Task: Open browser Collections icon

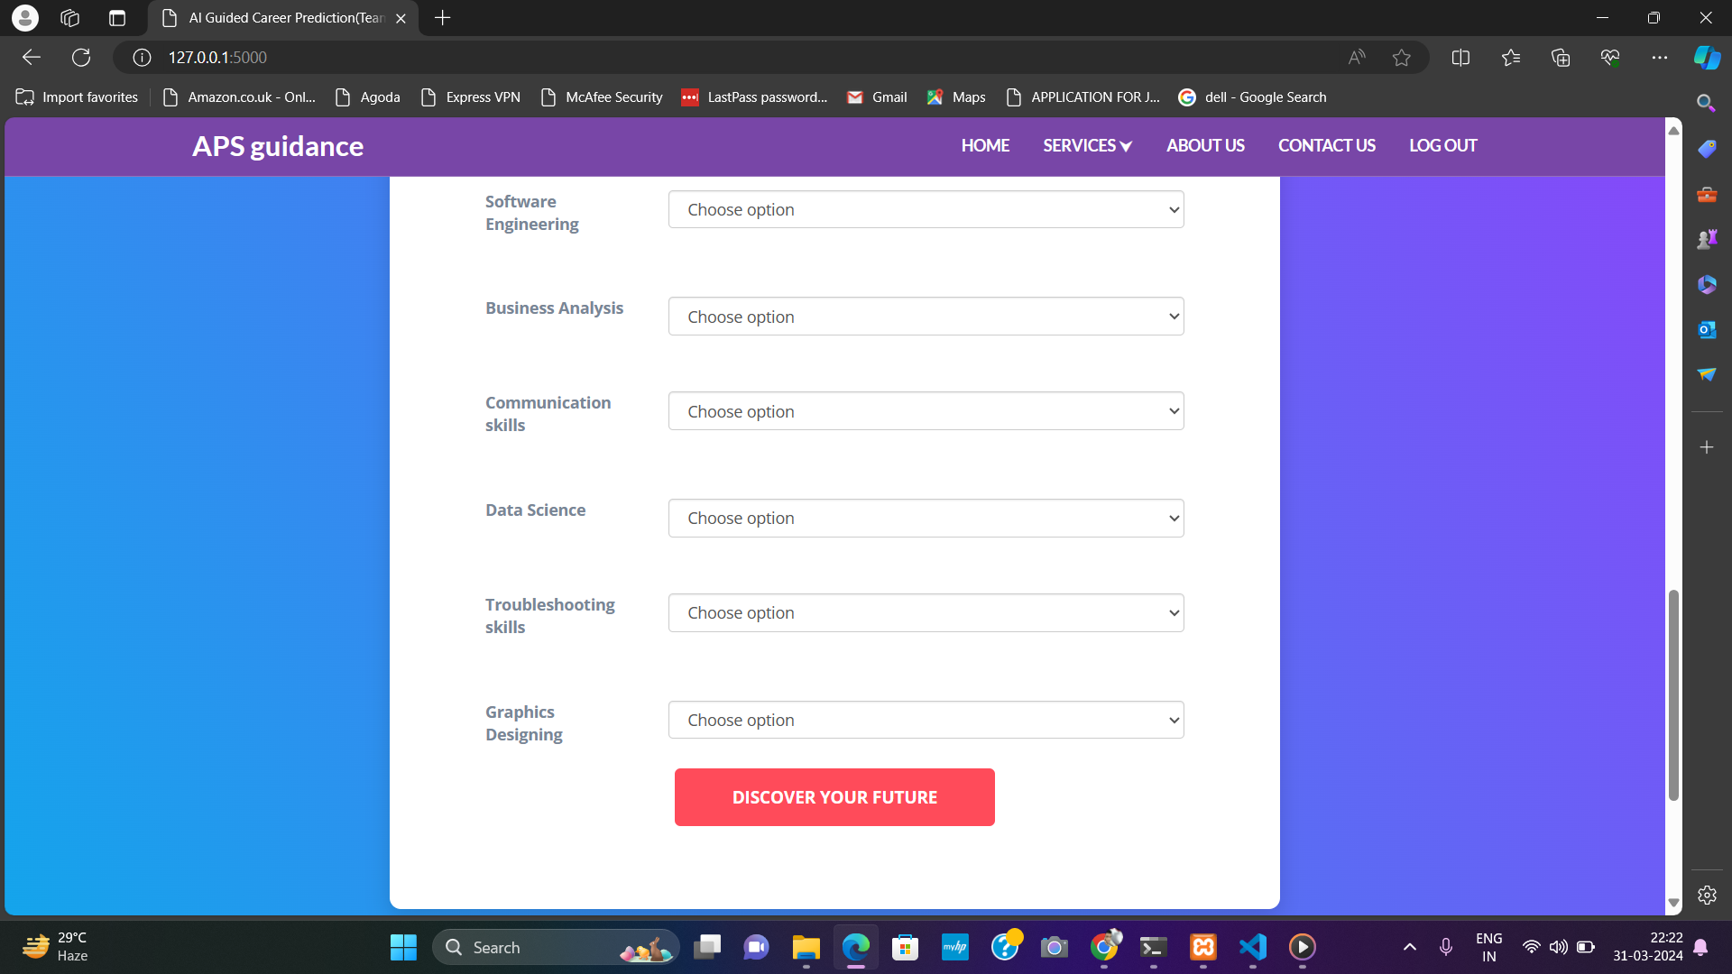Action: [1560, 58]
